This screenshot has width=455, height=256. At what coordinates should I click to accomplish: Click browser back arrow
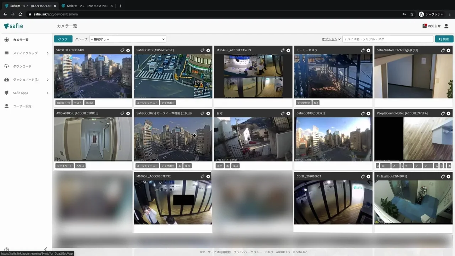pyautogui.click(x=5, y=14)
